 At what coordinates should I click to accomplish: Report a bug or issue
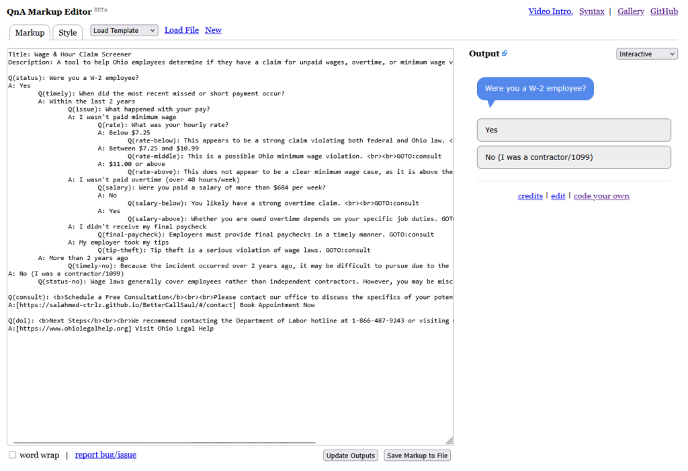click(105, 455)
